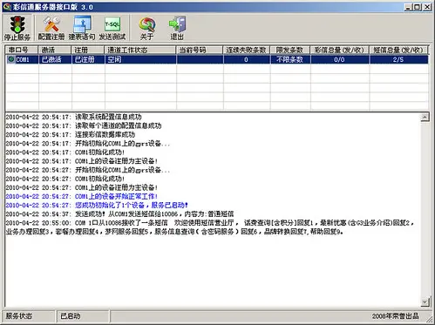
Task: Click the log scrollbar up arrow
Action: [425, 117]
